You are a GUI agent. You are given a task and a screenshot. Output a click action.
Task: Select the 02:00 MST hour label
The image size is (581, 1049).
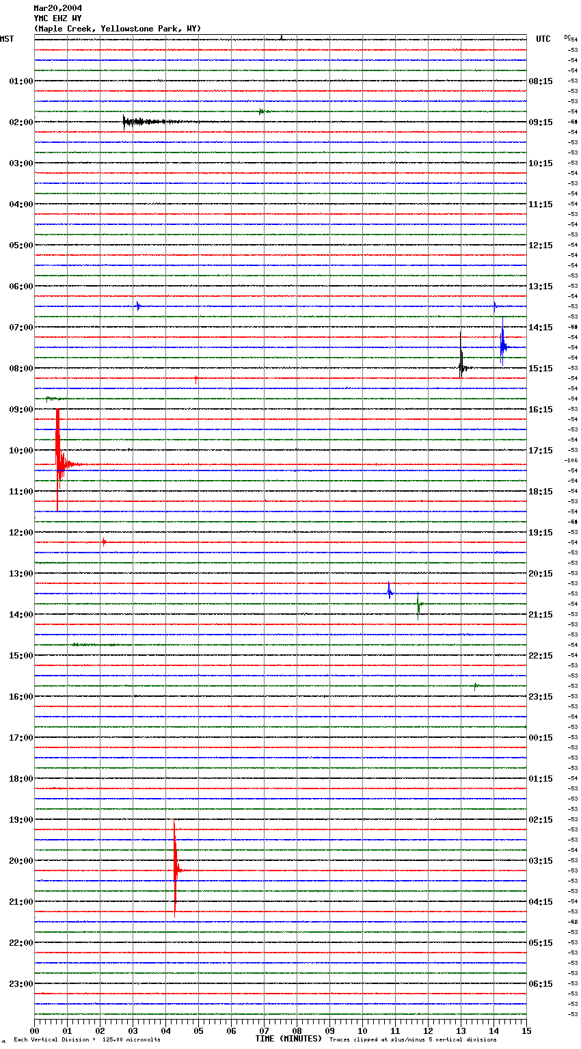[x=21, y=122]
